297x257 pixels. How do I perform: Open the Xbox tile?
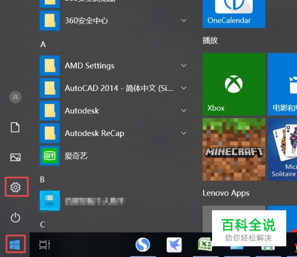[234, 84]
